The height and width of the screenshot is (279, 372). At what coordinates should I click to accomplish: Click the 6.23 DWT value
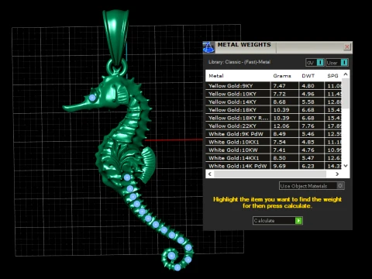click(308, 166)
